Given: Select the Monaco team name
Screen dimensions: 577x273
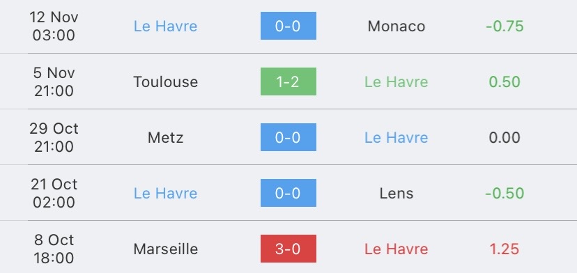Looking at the screenshot, I should tap(397, 26).
